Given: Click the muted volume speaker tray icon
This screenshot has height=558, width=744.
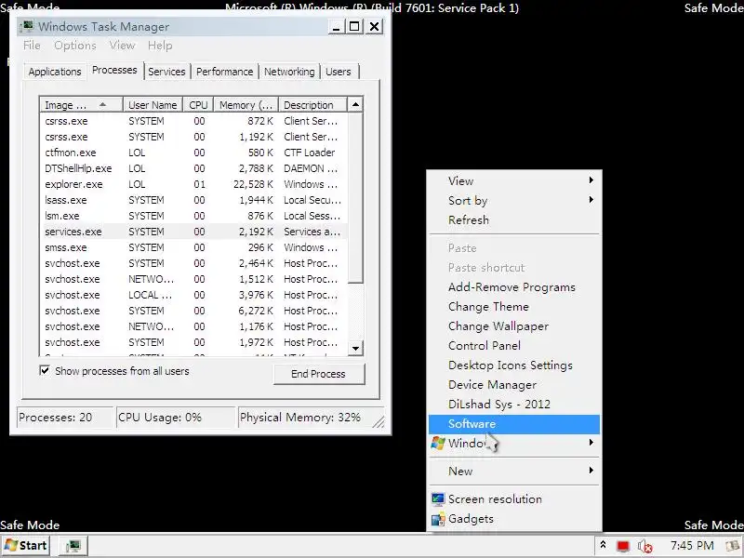Looking at the screenshot, I should tap(644, 546).
